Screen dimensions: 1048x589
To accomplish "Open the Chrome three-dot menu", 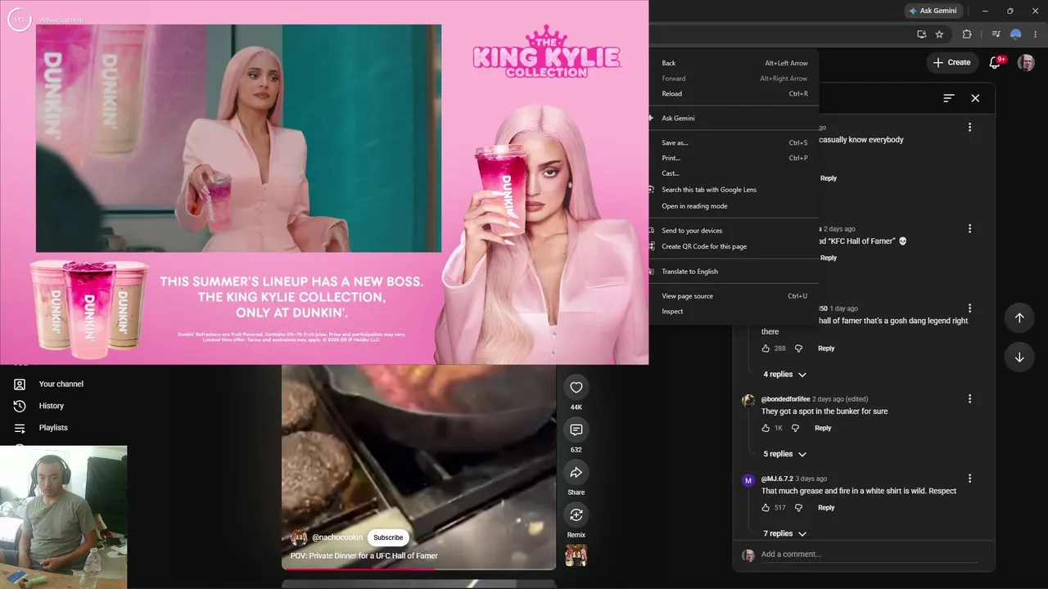I will click(1037, 34).
